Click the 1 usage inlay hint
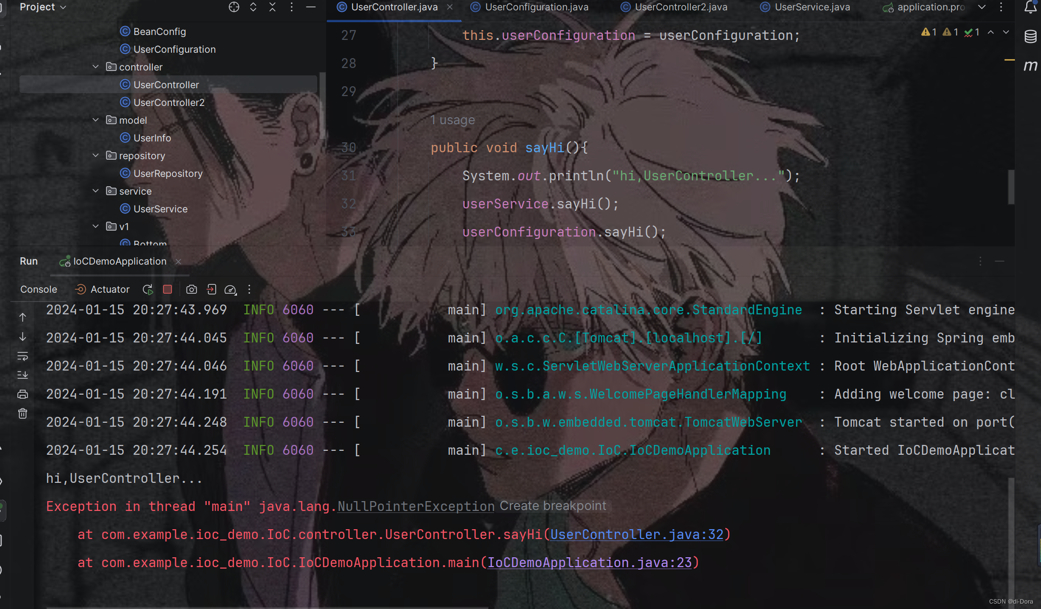This screenshot has height=609, width=1041. (x=453, y=120)
